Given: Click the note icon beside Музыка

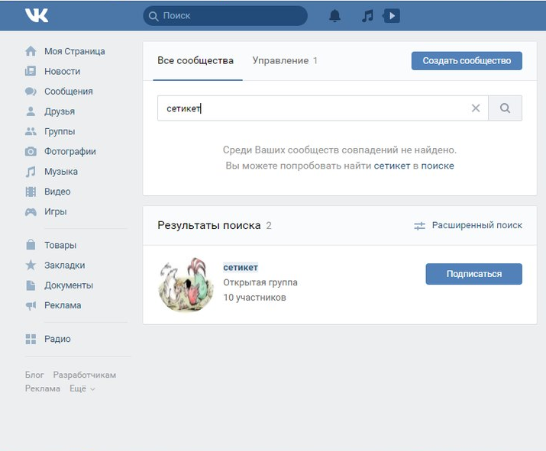Looking at the screenshot, I should tap(31, 172).
